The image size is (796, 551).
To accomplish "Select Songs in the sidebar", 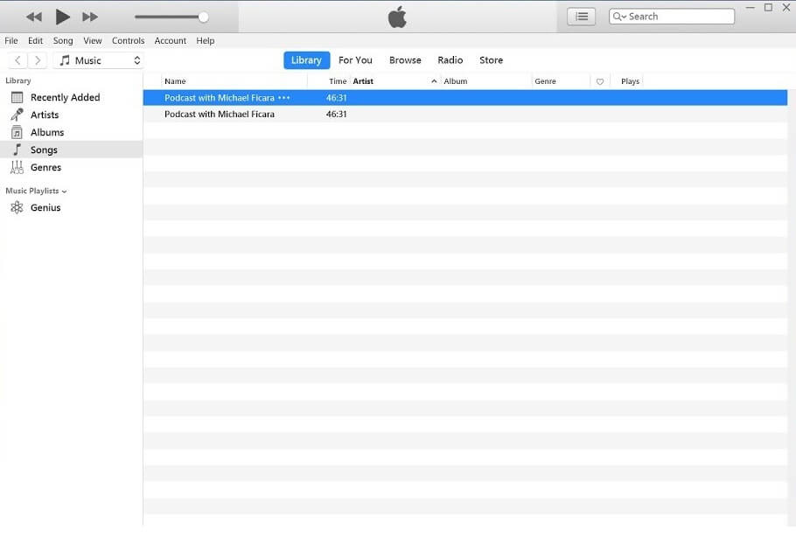I will pos(45,150).
